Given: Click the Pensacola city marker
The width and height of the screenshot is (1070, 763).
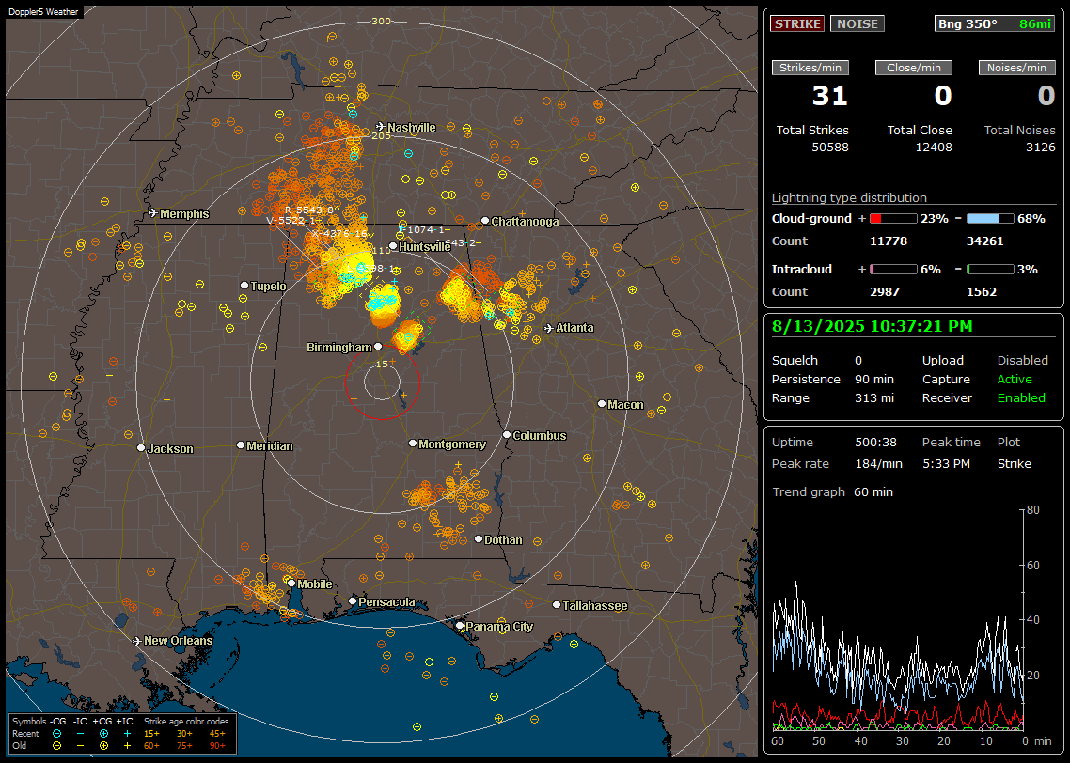Looking at the screenshot, I should (x=353, y=601).
